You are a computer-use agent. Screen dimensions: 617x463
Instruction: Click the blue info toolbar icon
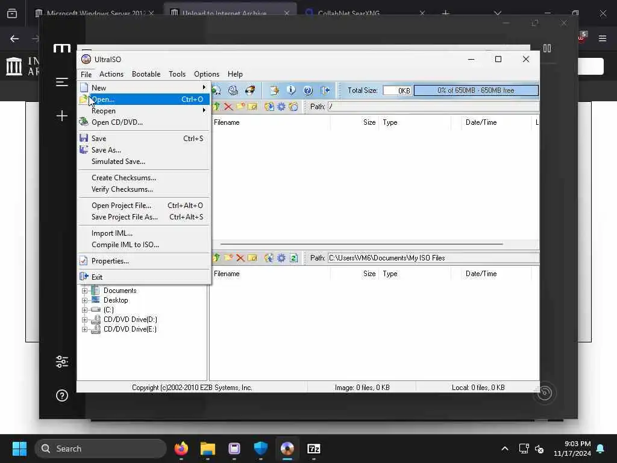291,90
